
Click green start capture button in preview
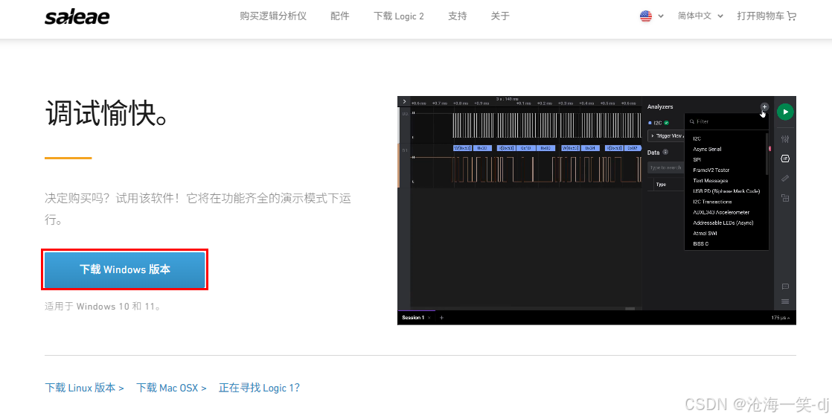[x=785, y=112]
